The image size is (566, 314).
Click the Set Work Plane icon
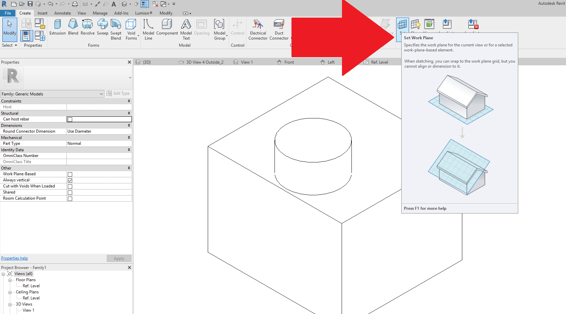tap(402, 24)
